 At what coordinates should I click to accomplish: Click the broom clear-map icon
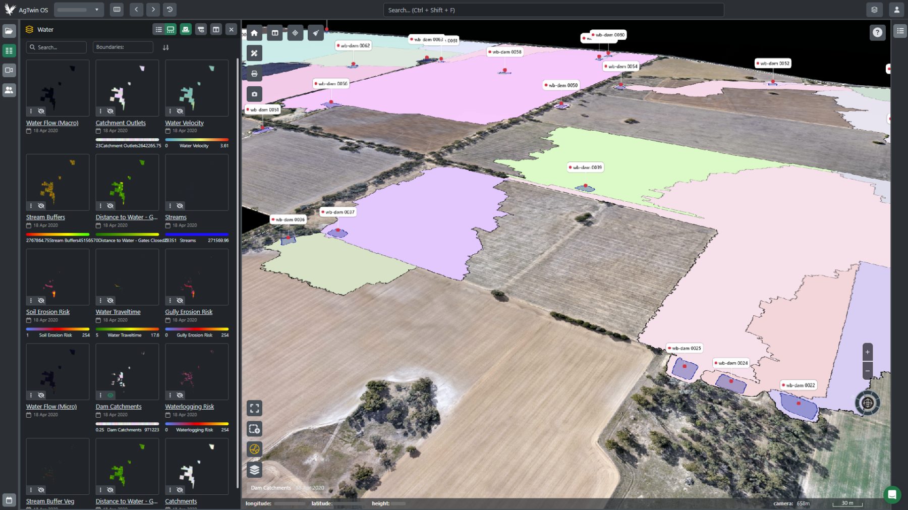coord(316,33)
